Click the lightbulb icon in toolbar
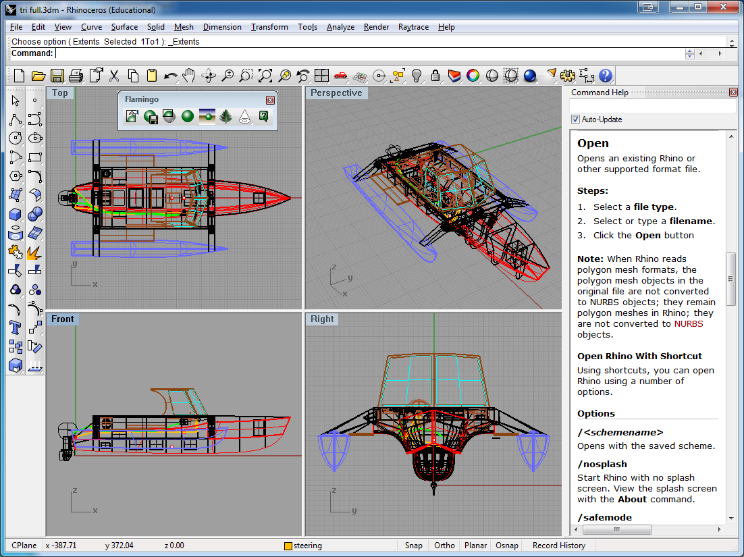 (417, 76)
